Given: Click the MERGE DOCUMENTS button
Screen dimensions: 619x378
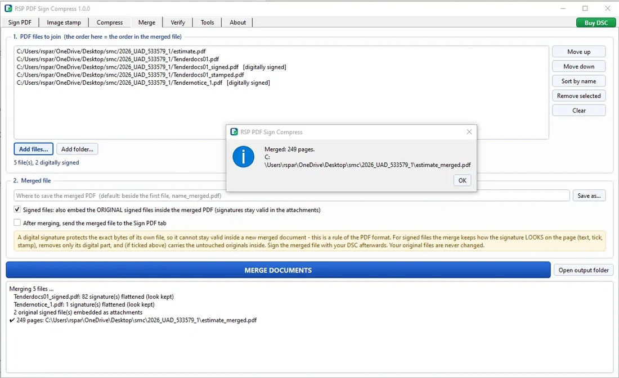Looking at the screenshot, I should (x=278, y=270).
